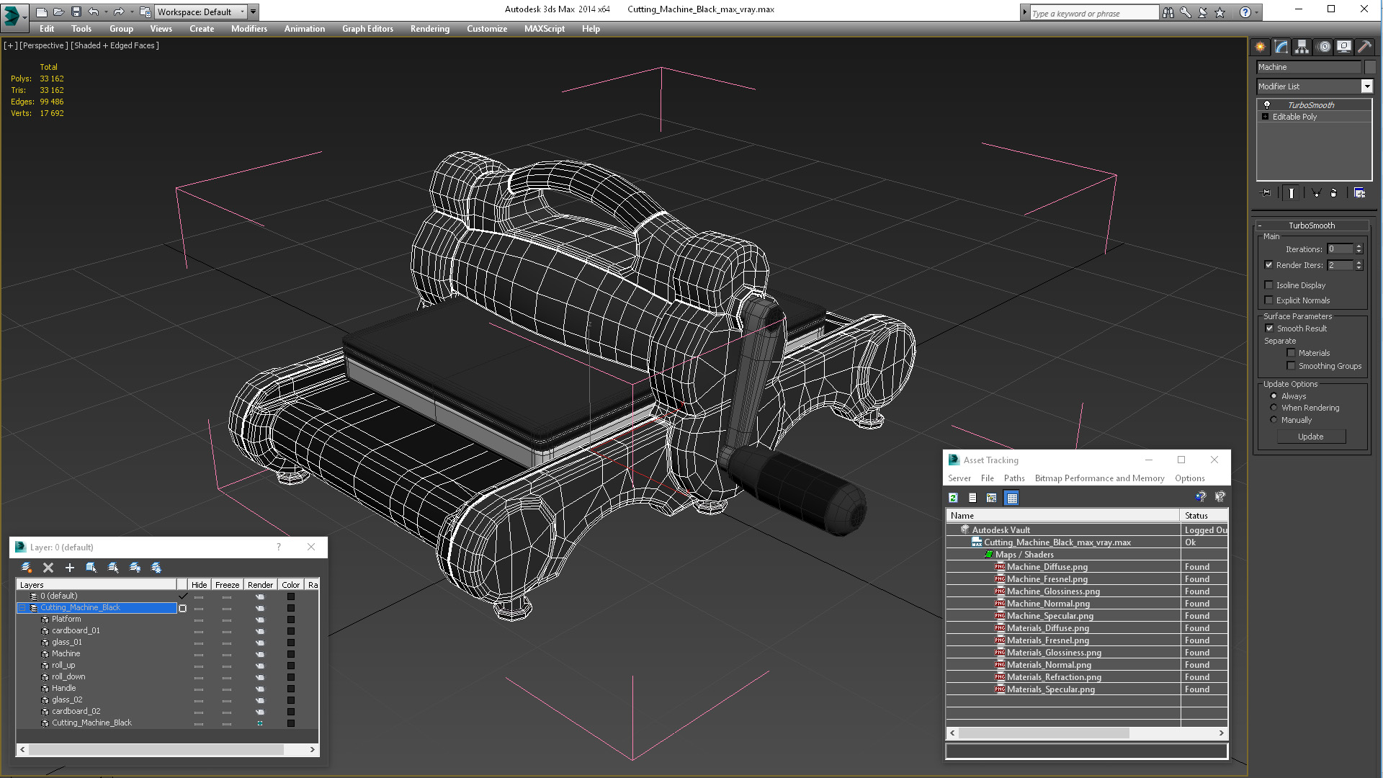Collapse the Cutting_Machine_Black layer tree
Image resolution: width=1383 pixels, height=778 pixels.
coord(22,608)
